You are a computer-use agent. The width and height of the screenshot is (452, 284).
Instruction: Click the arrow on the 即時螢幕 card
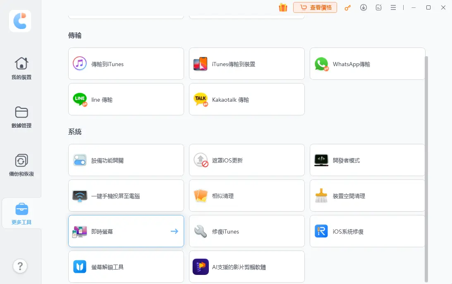[175, 231]
